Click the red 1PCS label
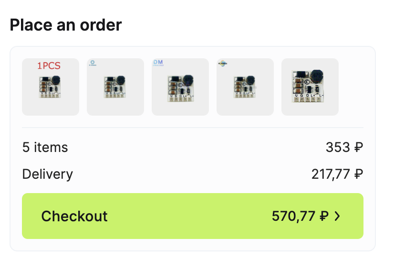Screen dimensions: 394x260 (49, 65)
